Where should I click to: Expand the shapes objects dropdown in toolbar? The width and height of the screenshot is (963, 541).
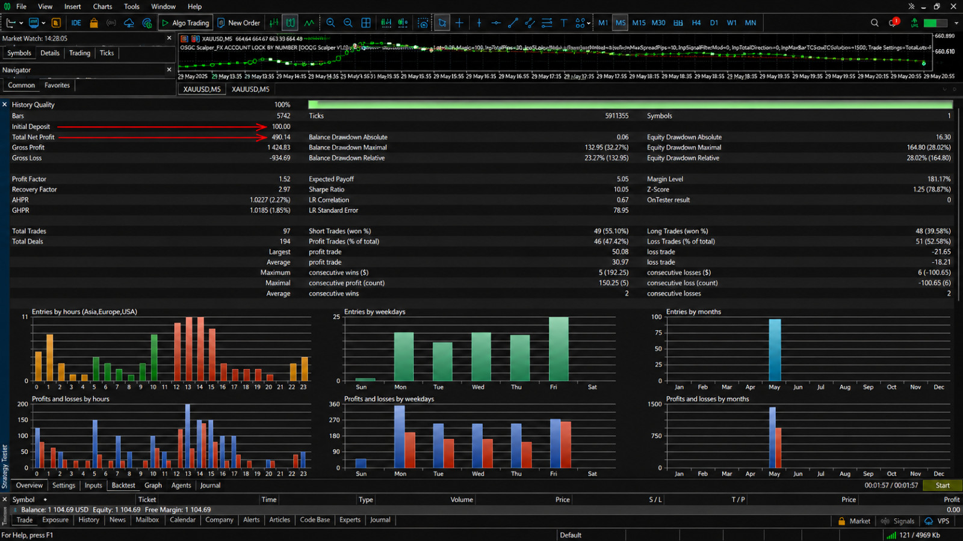pyautogui.click(x=589, y=23)
